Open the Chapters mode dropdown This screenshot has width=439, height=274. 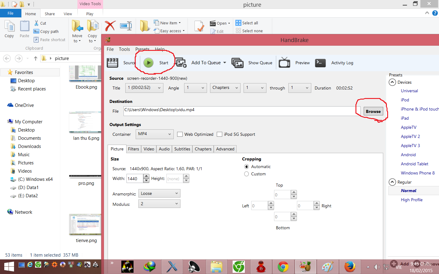point(225,88)
